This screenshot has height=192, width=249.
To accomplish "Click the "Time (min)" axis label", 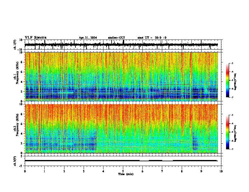I will (126, 174).
